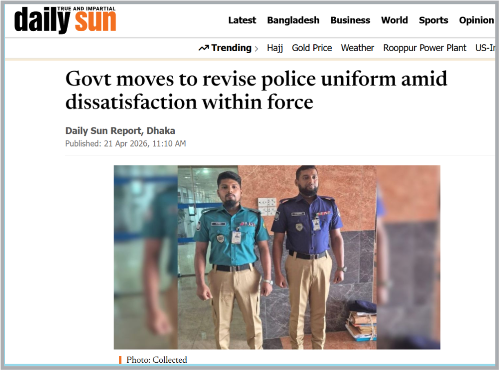Open the Latest menu item

pos(242,21)
